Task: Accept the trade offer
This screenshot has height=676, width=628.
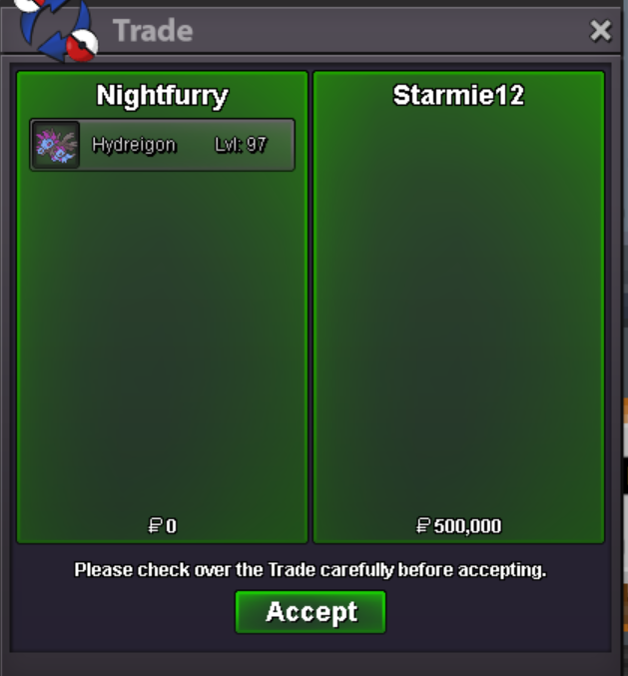Action: 311,612
